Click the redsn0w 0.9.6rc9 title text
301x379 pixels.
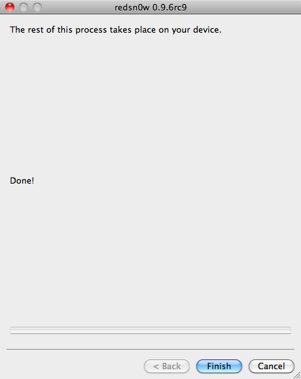150,7
